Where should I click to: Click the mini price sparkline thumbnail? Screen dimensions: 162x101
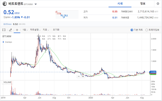[x=67, y=15]
